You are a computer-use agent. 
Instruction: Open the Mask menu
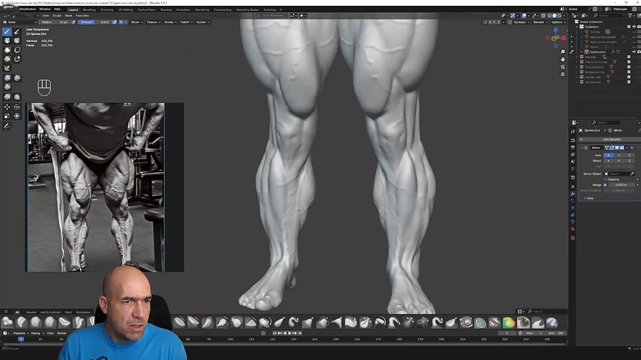tap(68, 15)
